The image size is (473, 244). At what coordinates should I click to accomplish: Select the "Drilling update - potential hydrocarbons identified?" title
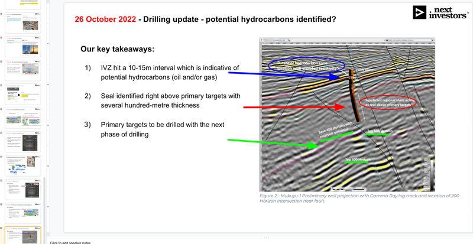(x=239, y=19)
